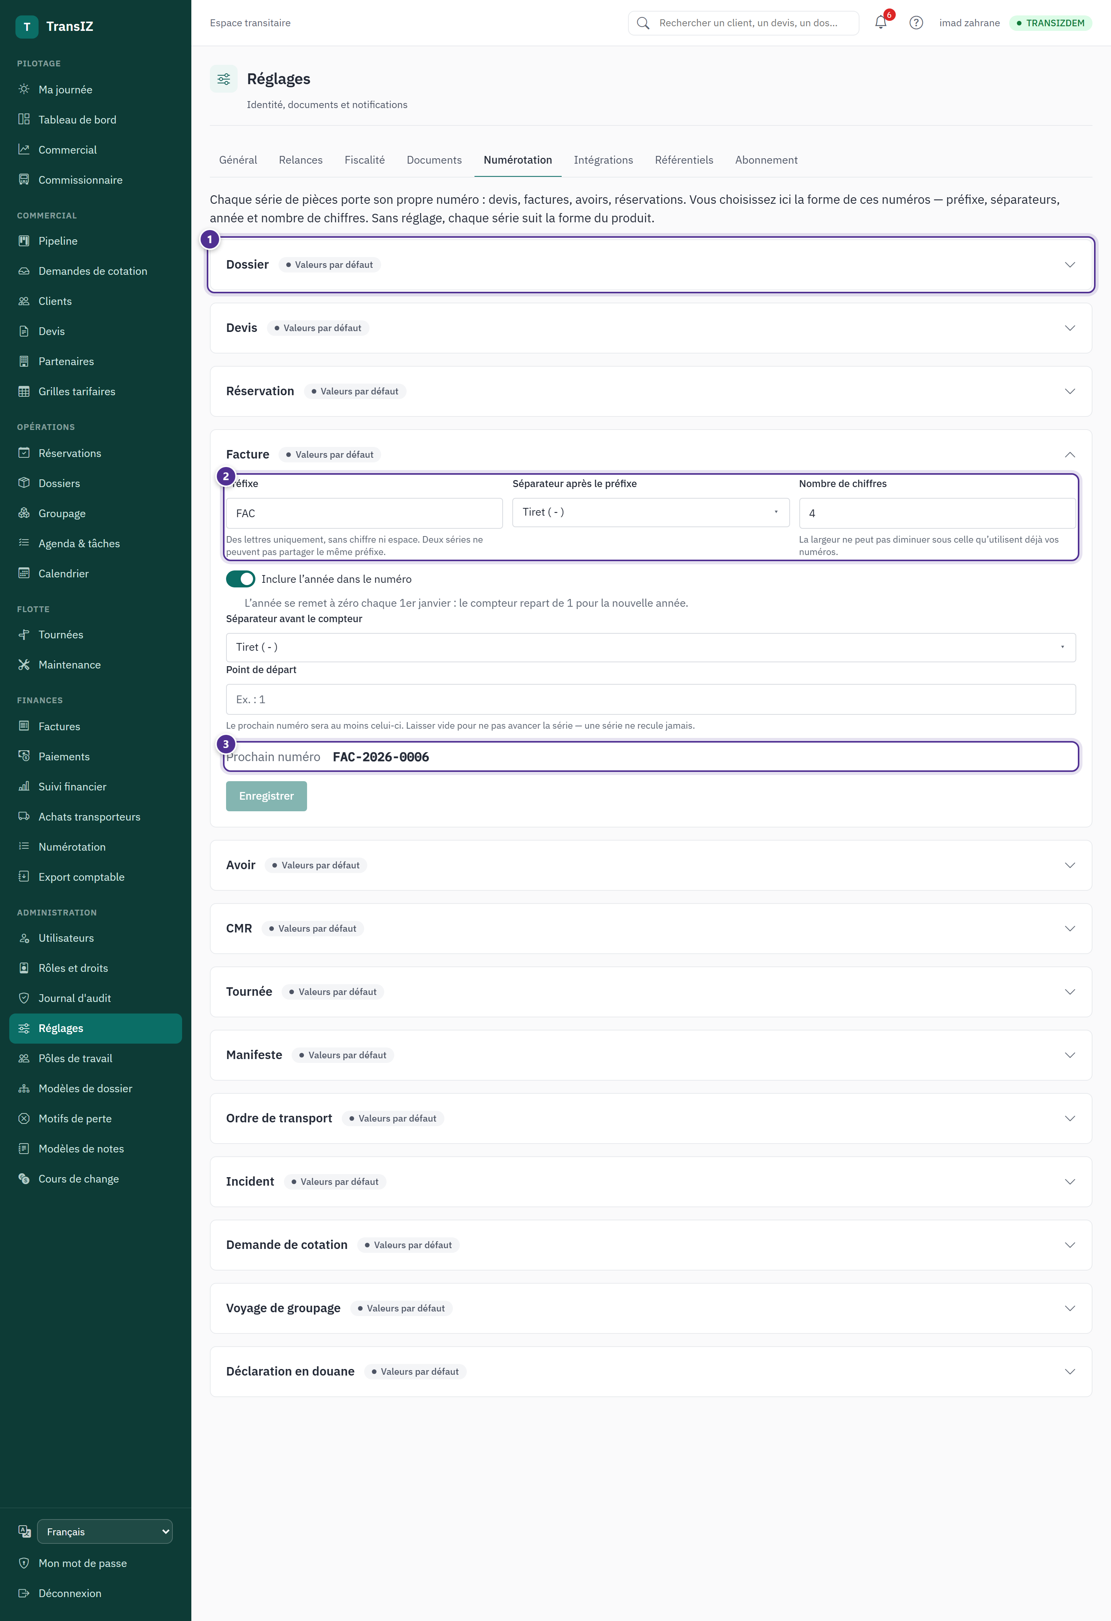This screenshot has width=1111, height=1621.
Task: Open Clients in the sidebar
Action: click(x=96, y=301)
